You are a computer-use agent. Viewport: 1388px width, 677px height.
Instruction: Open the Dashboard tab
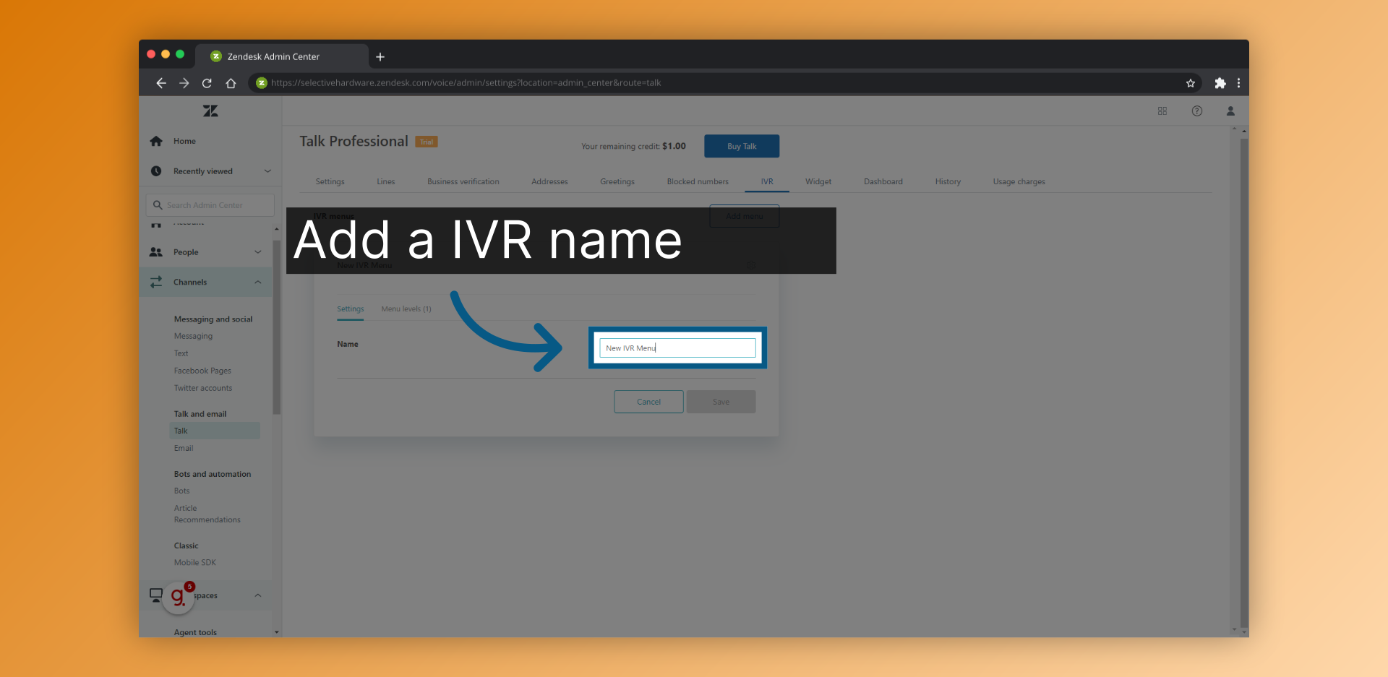(x=883, y=181)
